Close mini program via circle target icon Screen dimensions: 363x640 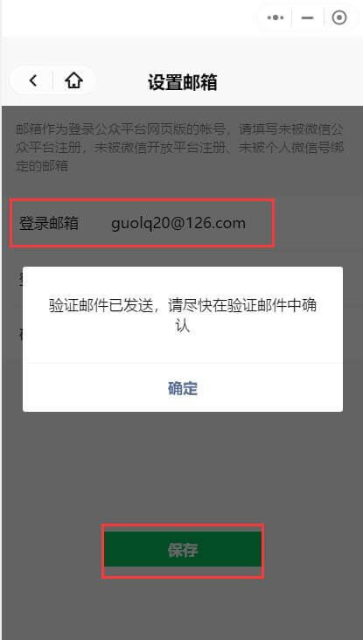click(x=339, y=17)
